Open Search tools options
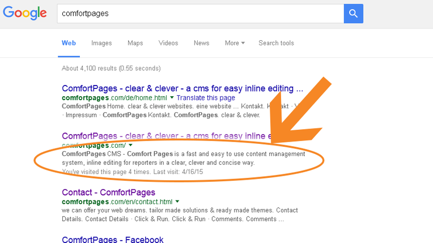Viewport: 433px width, 243px height. pyautogui.click(x=276, y=43)
